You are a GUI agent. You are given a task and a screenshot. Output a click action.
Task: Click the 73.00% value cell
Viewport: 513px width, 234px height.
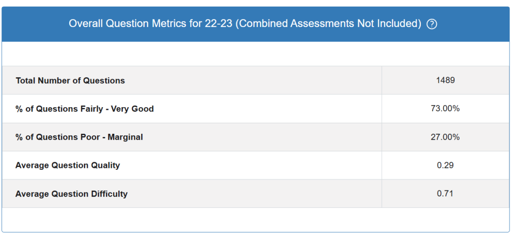tap(445, 109)
